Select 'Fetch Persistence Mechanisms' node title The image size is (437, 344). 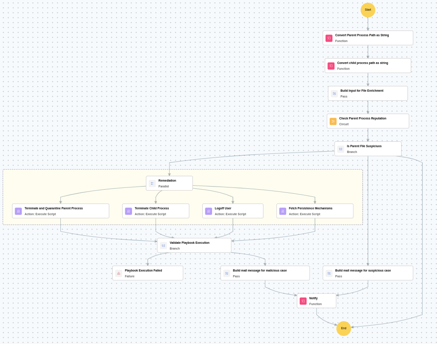310,208
